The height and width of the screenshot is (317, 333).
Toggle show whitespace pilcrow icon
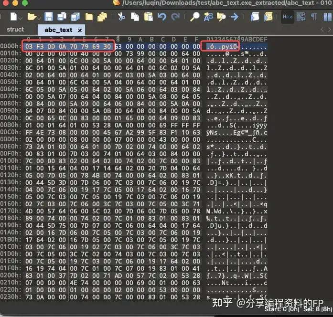pyautogui.click(x=314, y=17)
